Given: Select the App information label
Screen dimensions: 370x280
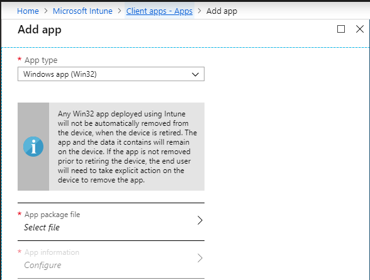Looking at the screenshot, I should point(52,252).
